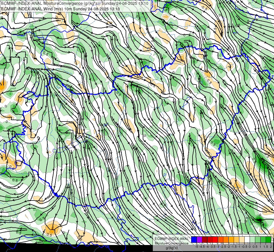This screenshot has width=274, height=252.
Task: Click the Wind 10m title line
Action: 60,9
